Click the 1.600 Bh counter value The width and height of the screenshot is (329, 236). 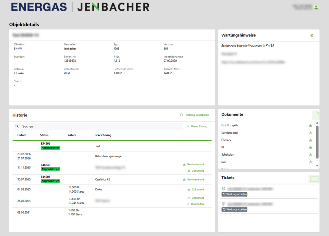[x=74, y=210]
